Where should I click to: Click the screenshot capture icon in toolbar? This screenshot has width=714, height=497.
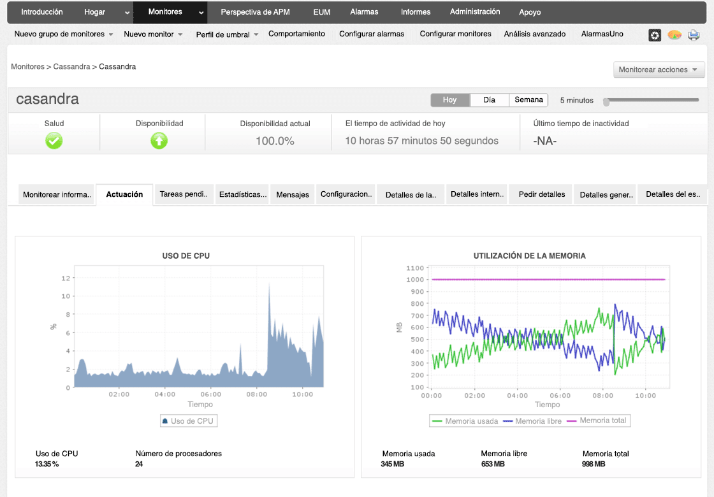coord(655,35)
